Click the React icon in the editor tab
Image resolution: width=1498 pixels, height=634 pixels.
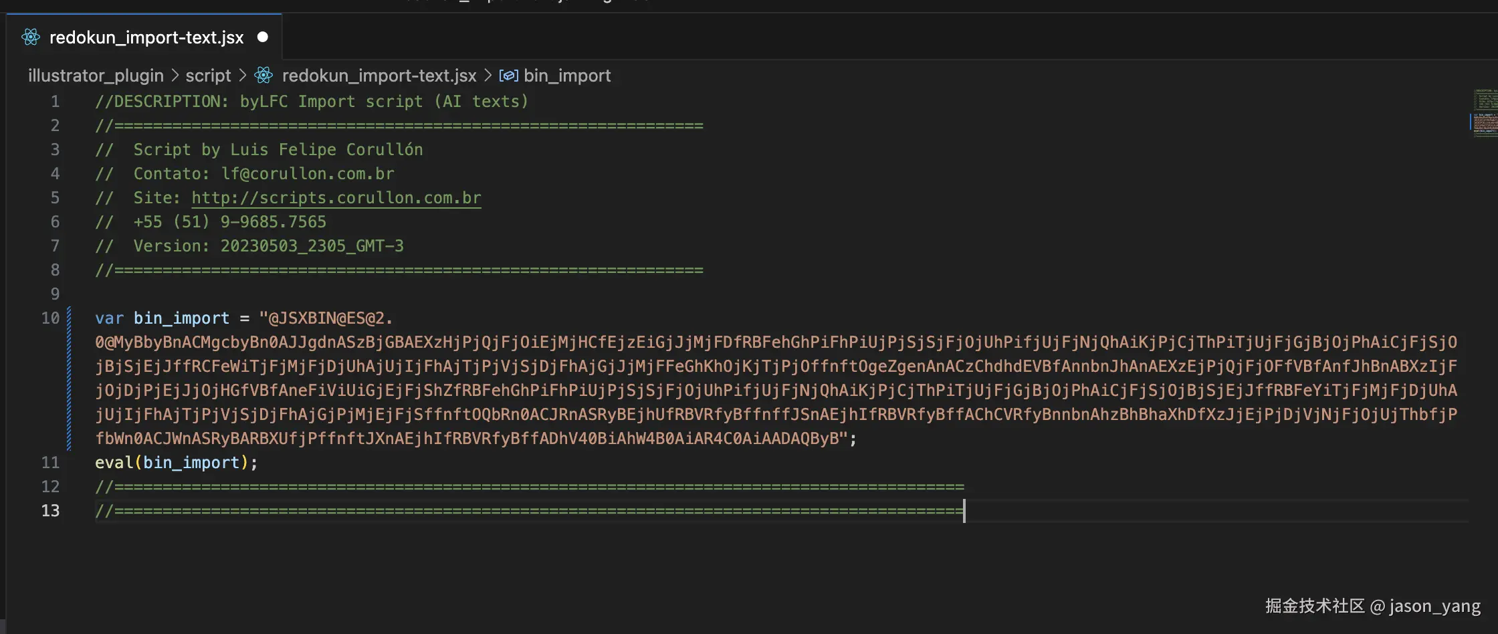click(x=31, y=37)
